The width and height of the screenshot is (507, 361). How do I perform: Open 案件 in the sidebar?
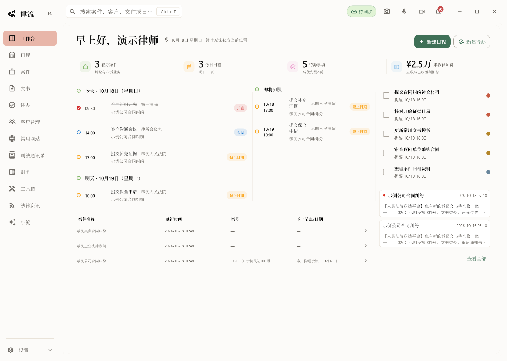click(x=30, y=72)
